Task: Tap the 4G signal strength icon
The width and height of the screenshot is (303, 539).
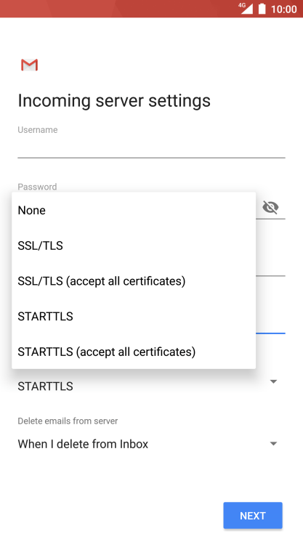Action: coord(246,9)
